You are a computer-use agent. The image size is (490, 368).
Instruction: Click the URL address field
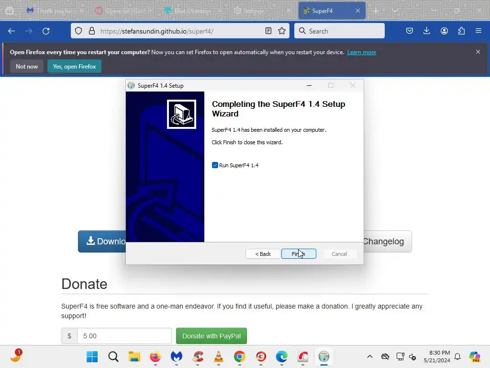[180, 31]
